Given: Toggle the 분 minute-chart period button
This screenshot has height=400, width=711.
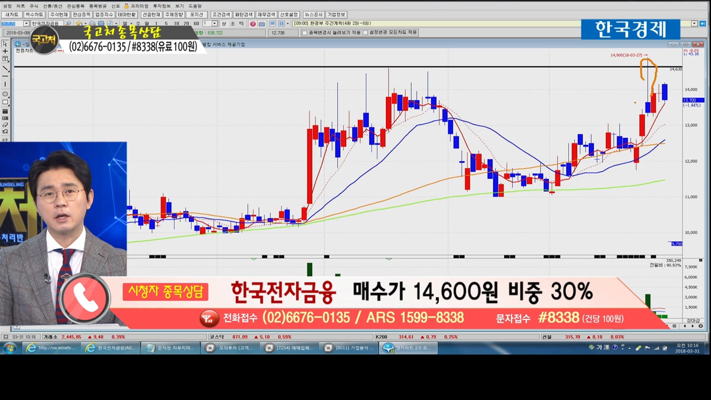Looking at the screenshot, I should 224,24.
